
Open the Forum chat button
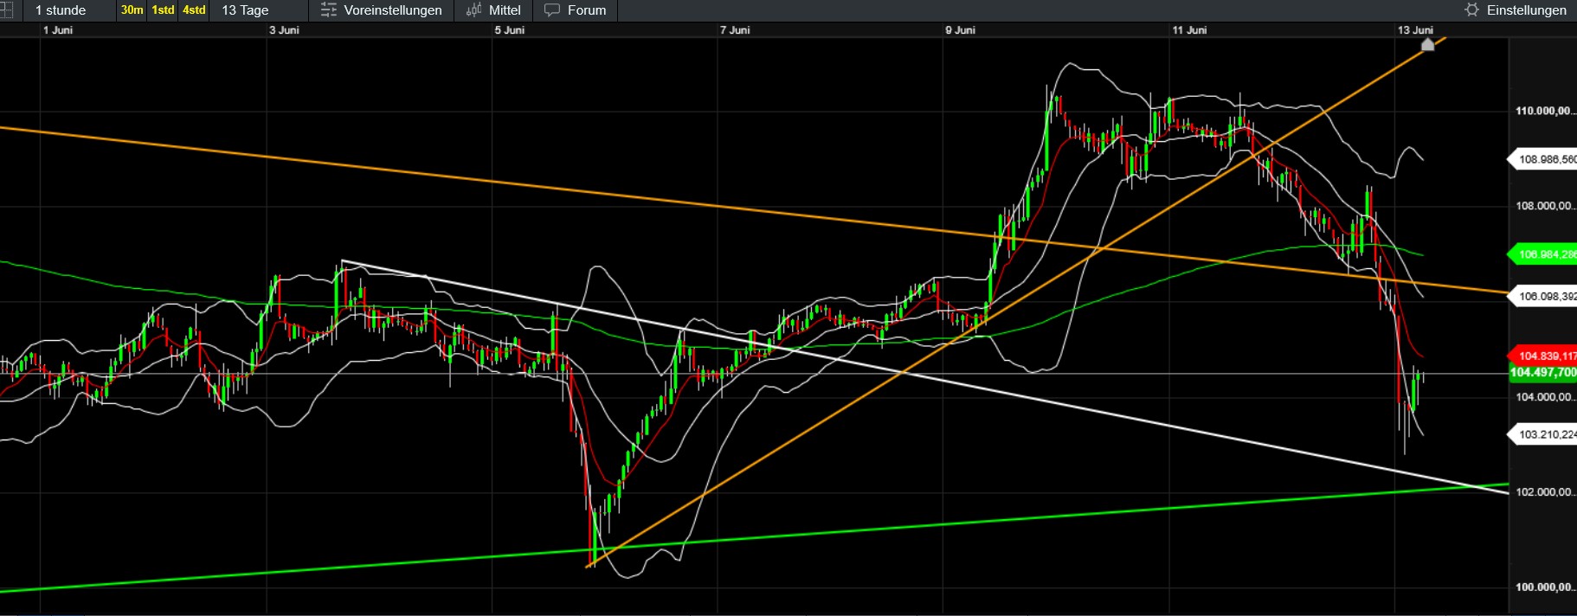(575, 10)
